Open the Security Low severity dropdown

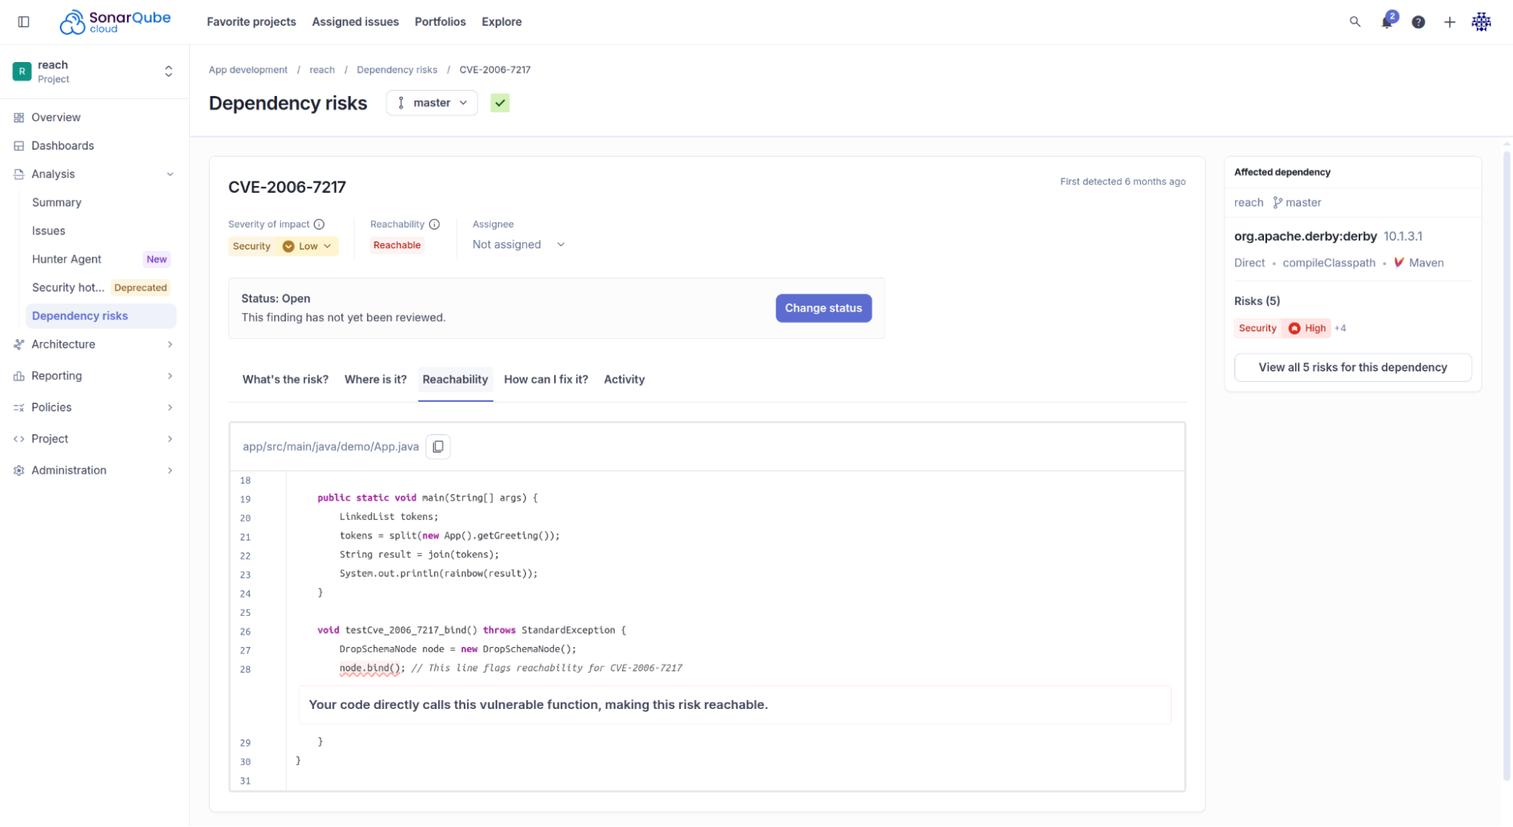(x=283, y=246)
